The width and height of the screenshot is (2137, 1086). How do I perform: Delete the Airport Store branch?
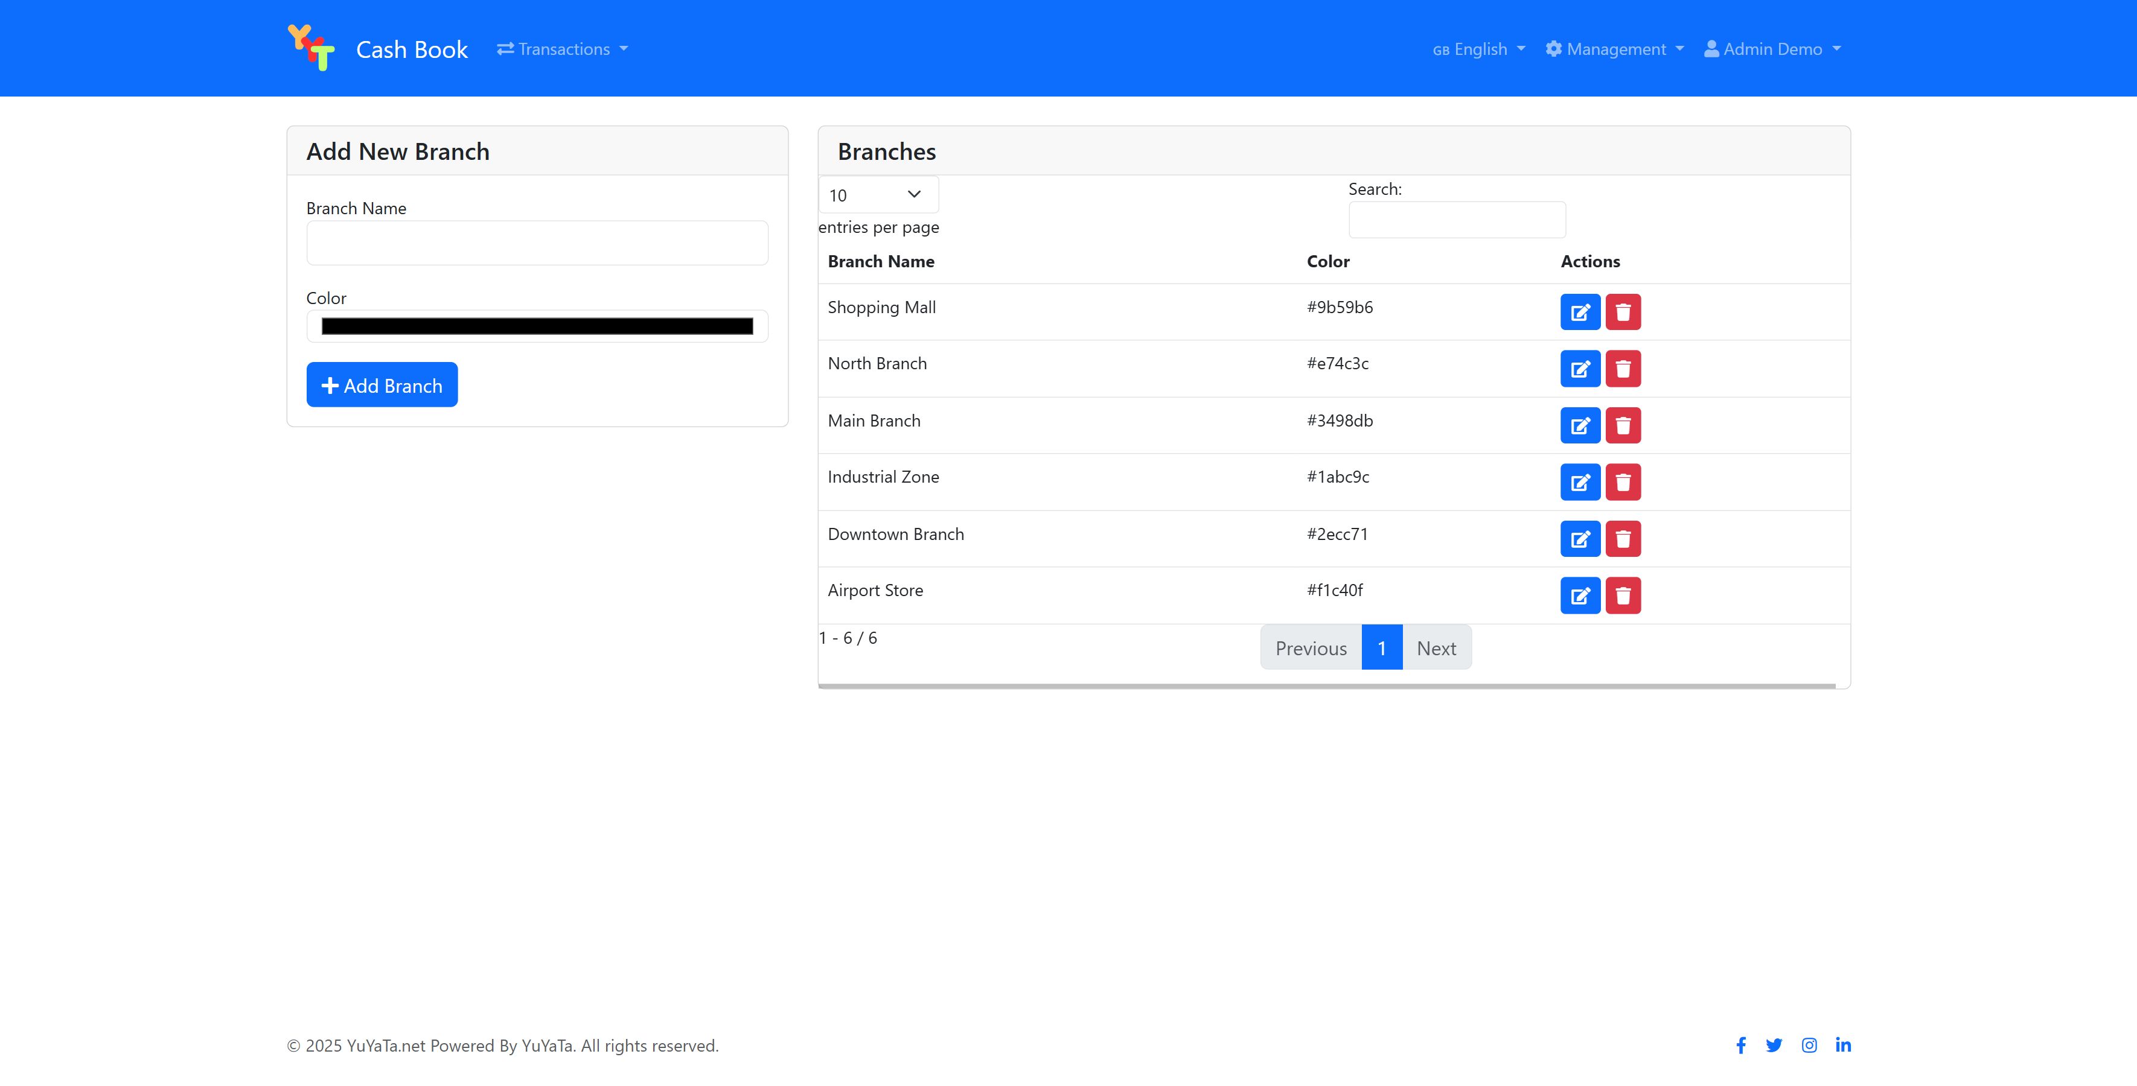coord(1623,595)
